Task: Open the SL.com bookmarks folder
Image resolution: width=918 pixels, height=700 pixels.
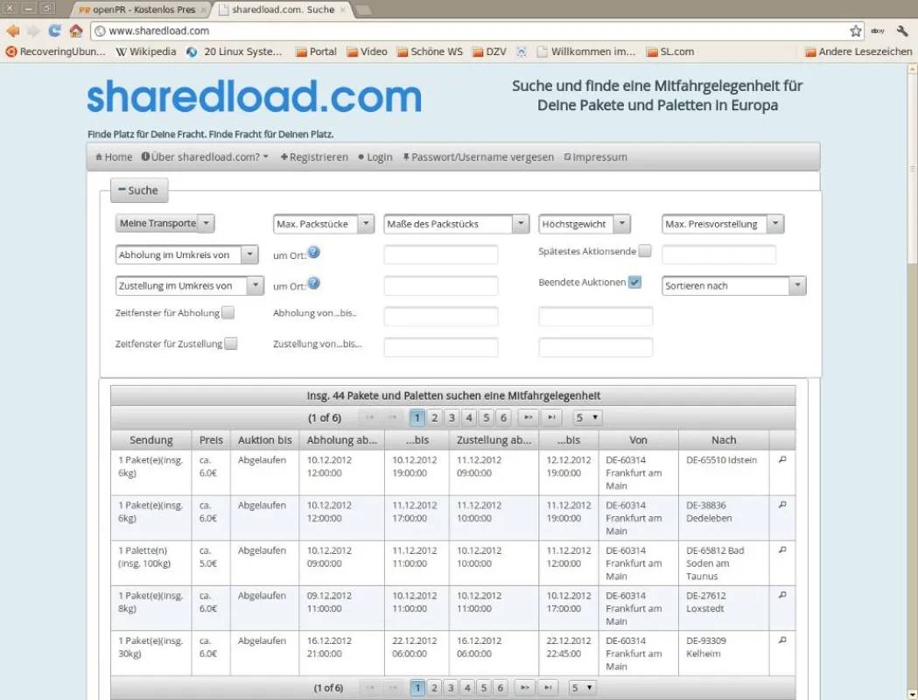Action: pos(669,52)
